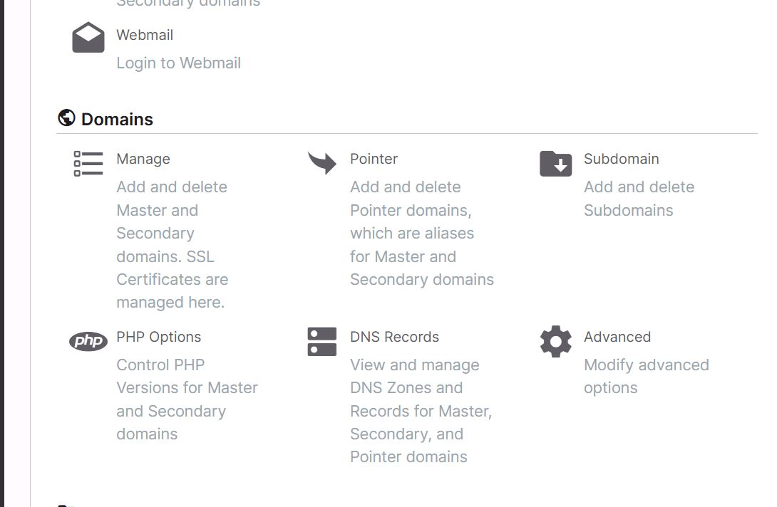This screenshot has height=507, width=777.
Task: Open the Webmail link
Action: click(x=145, y=35)
